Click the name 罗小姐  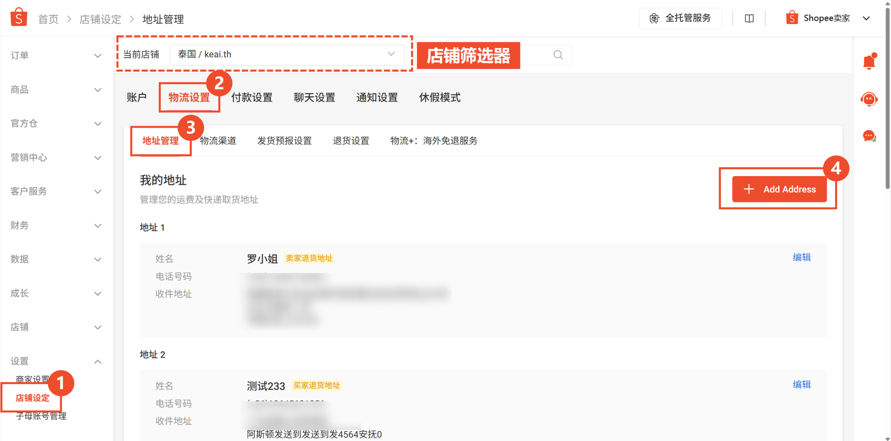[x=262, y=259]
